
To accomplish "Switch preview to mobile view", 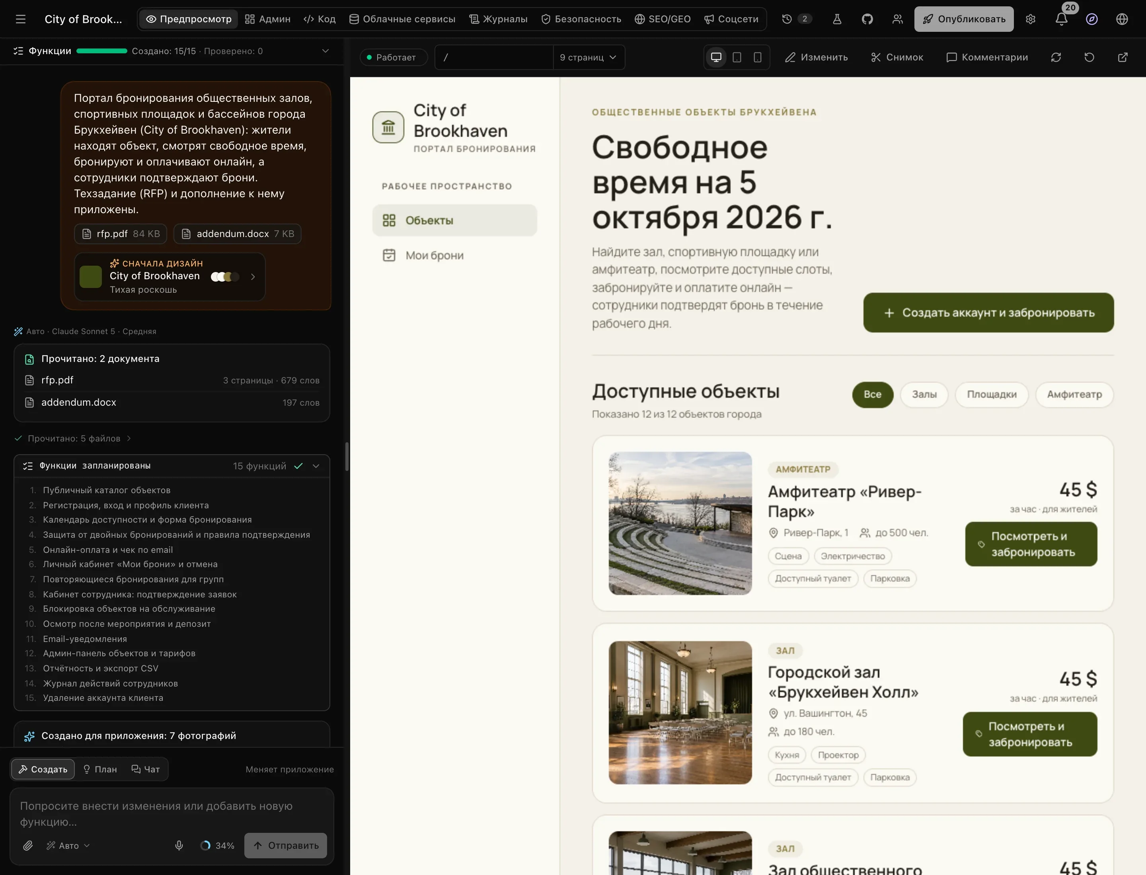I will [758, 57].
